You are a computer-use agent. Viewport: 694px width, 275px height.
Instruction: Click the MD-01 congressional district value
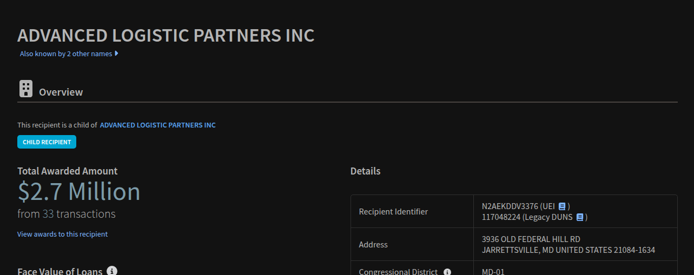coord(493,272)
